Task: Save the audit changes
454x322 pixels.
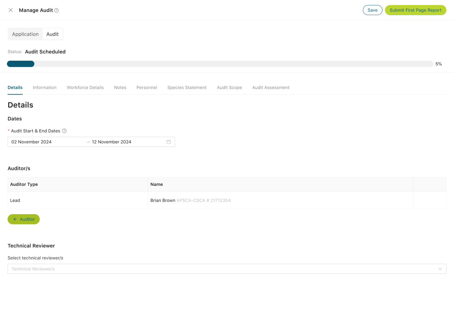Action: point(372,10)
